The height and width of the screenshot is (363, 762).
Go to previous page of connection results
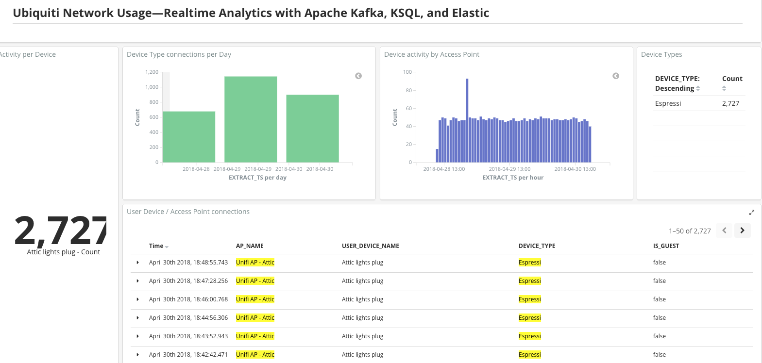click(724, 231)
